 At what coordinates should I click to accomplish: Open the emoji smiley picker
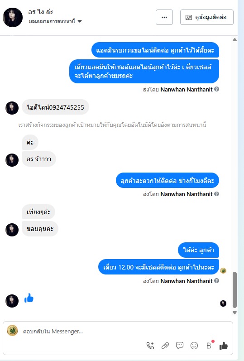coord(194,345)
